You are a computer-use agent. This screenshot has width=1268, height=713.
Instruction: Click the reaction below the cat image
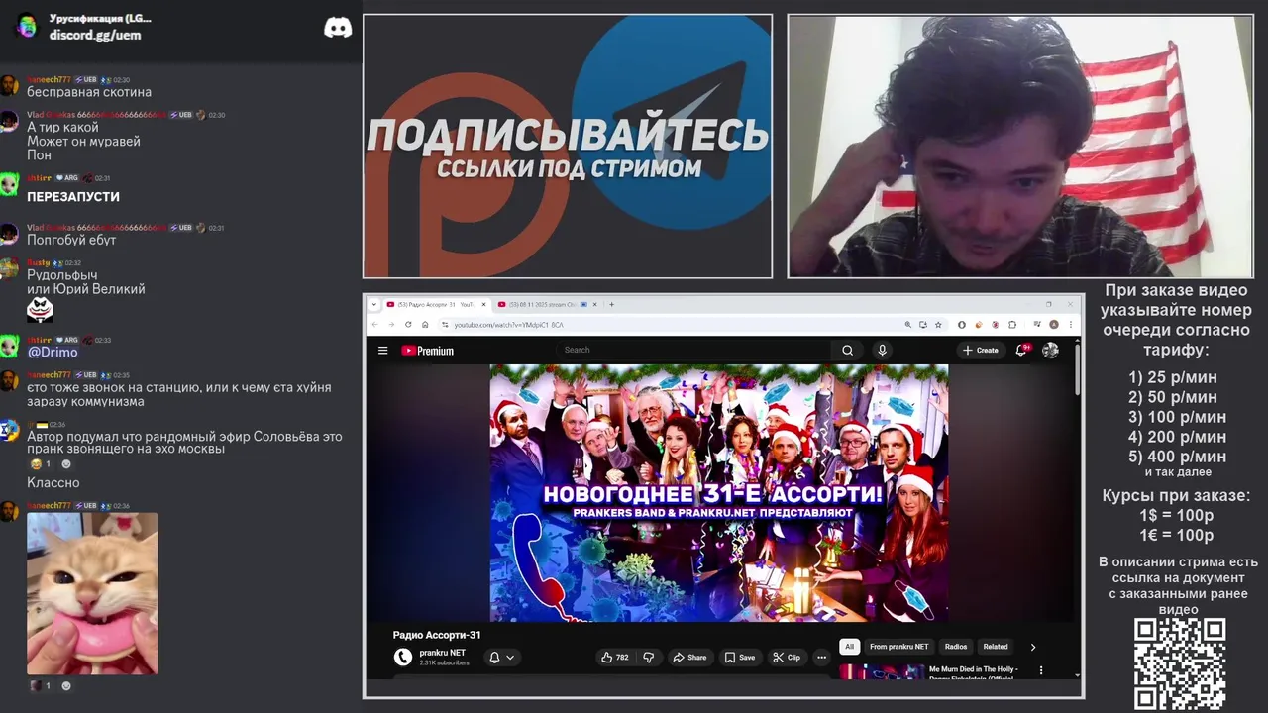41,685
